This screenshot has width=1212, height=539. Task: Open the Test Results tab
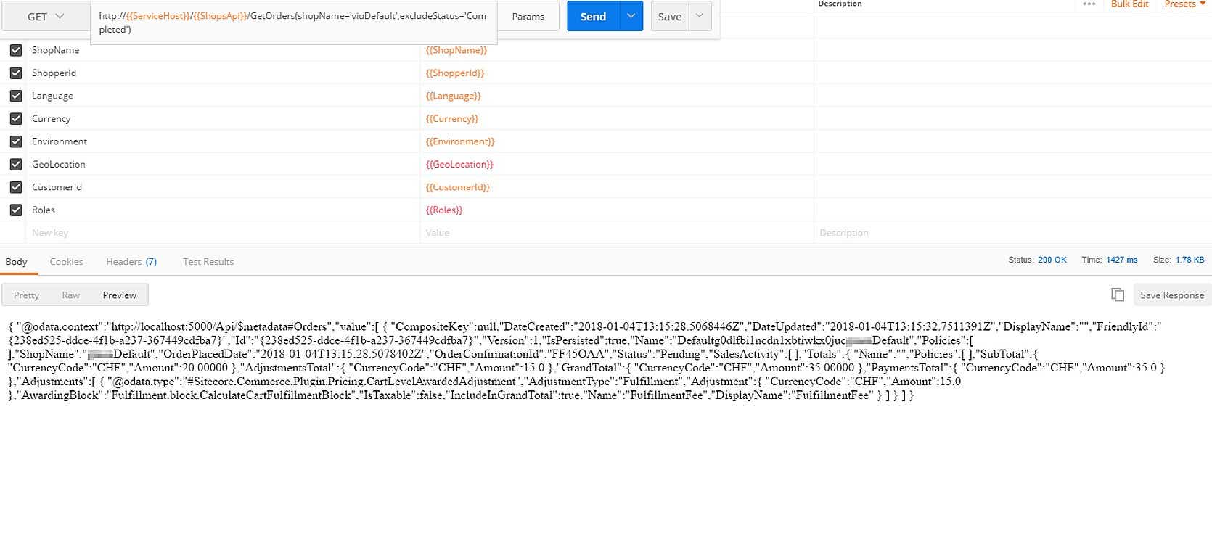coord(208,262)
